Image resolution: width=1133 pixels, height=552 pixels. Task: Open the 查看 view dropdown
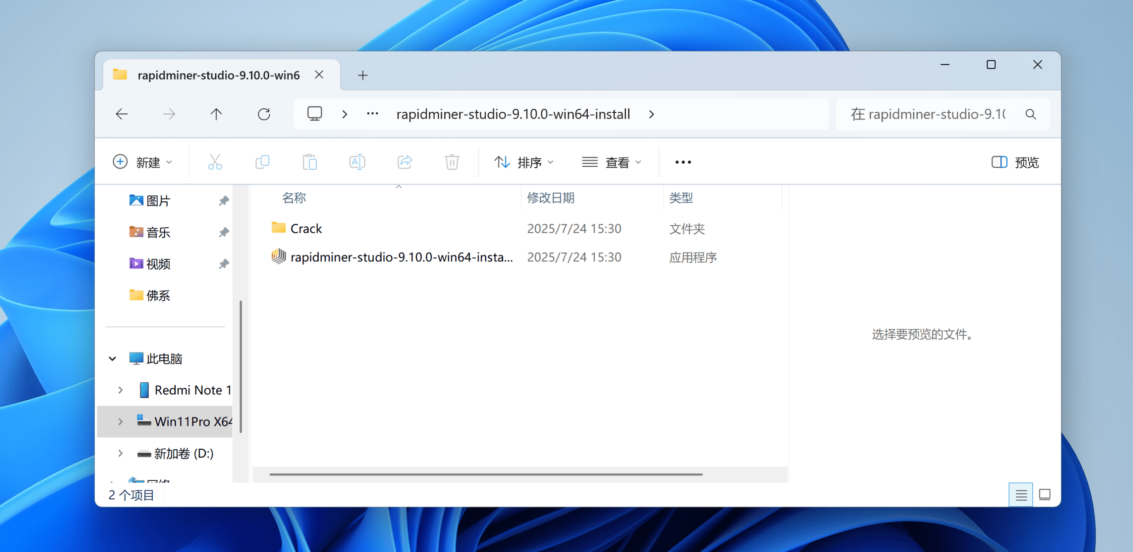click(612, 162)
